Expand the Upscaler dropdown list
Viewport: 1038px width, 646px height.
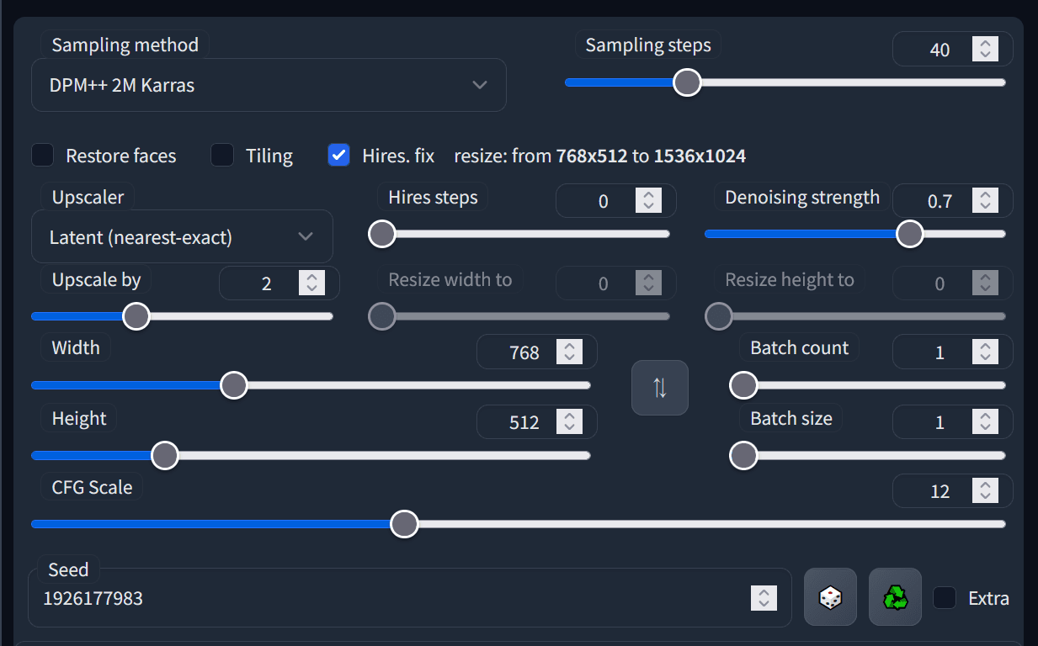[x=182, y=237]
